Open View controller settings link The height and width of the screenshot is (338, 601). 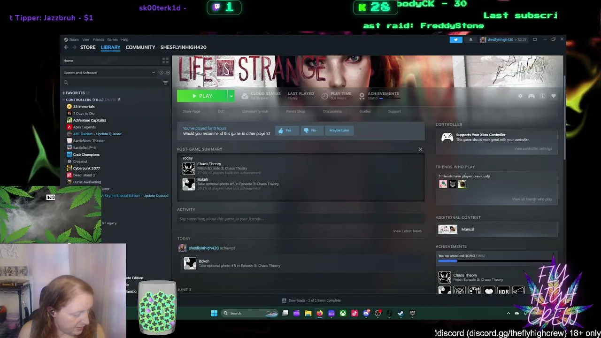pyautogui.click(x=533, y=149)
